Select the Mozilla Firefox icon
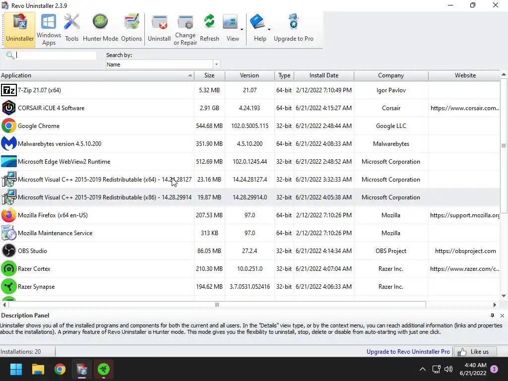This screenshot has height=381, width=508. [x=9, y=215]
